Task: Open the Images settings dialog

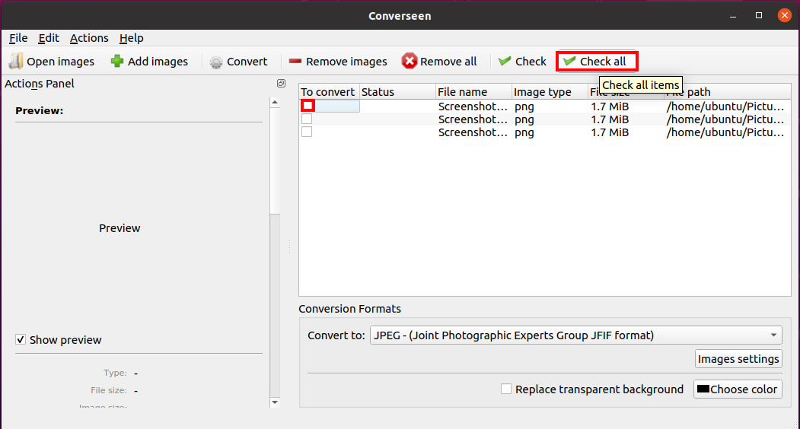Action: 738,358
